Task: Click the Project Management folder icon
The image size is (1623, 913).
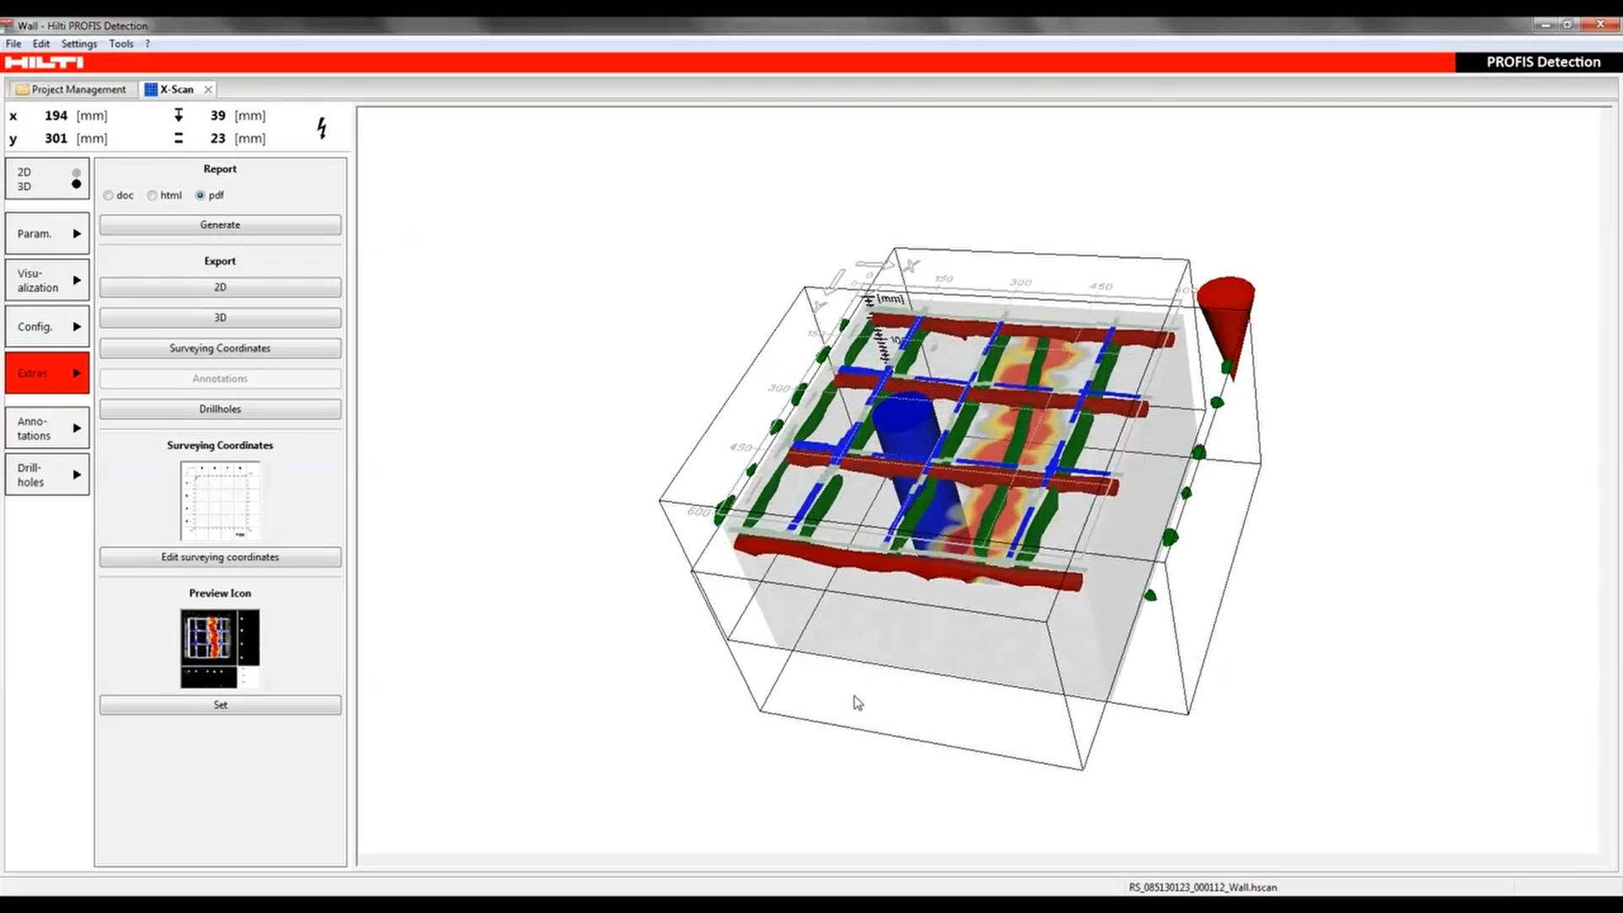Action: coord(23,90)
